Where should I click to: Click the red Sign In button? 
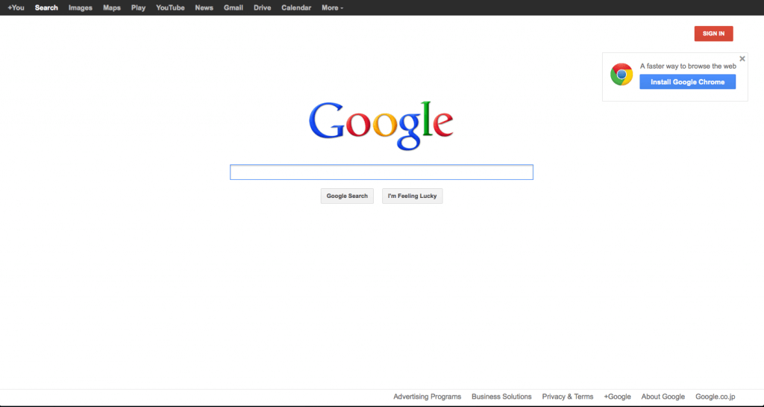(x=713, y=34)
